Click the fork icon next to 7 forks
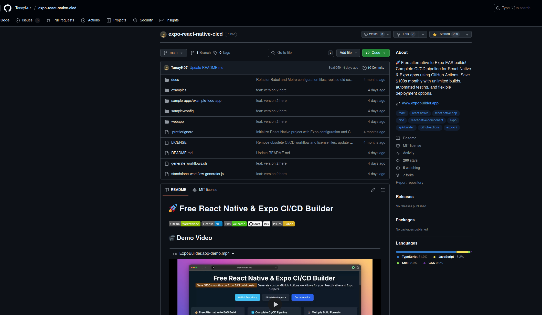The height and width of the screenshot is (315, 542). [398, 175]
